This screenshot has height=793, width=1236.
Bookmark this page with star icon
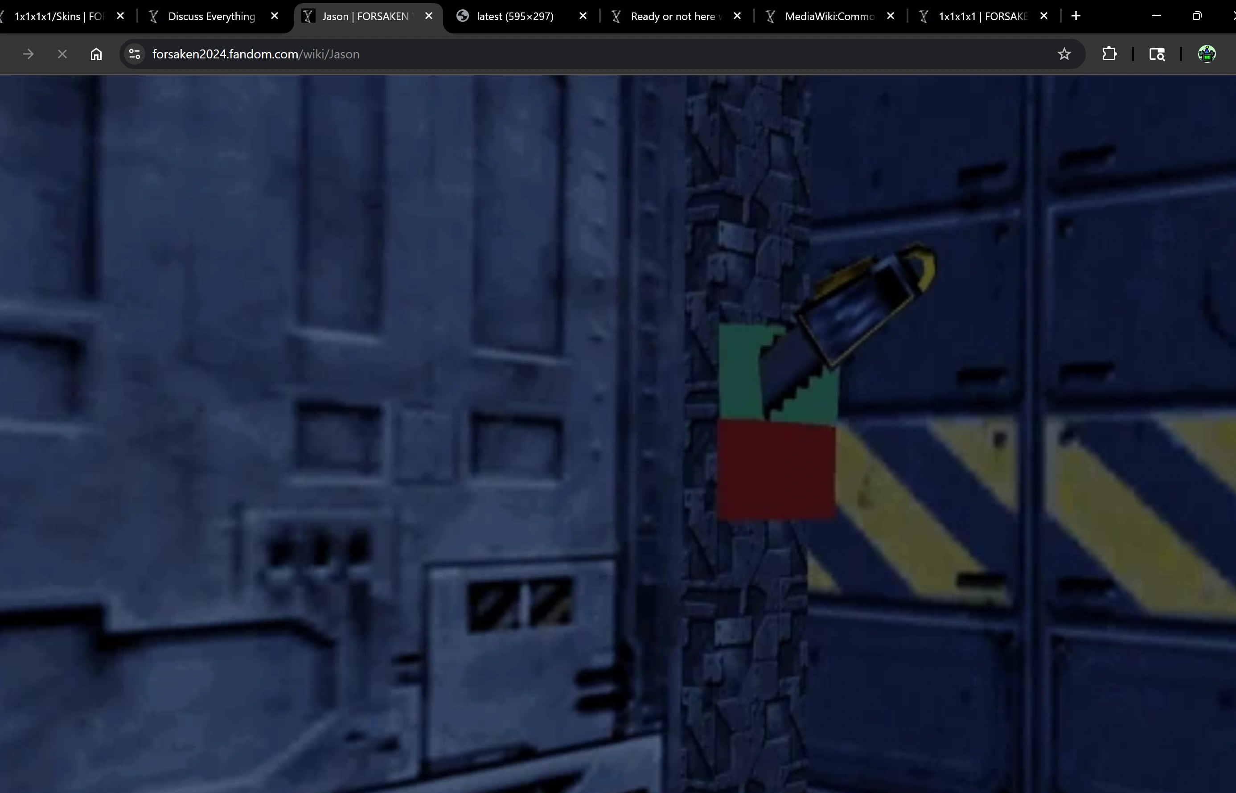point(1064,54)
